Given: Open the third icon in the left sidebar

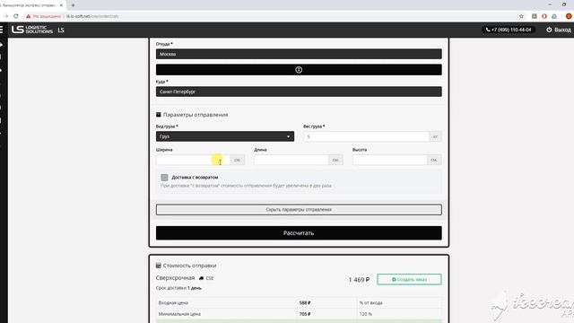Looking at the screenshot, I should [2, 70].
